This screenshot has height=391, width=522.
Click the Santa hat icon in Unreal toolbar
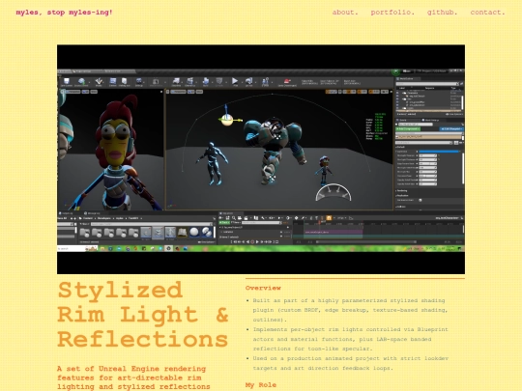[x=287, y=81]
